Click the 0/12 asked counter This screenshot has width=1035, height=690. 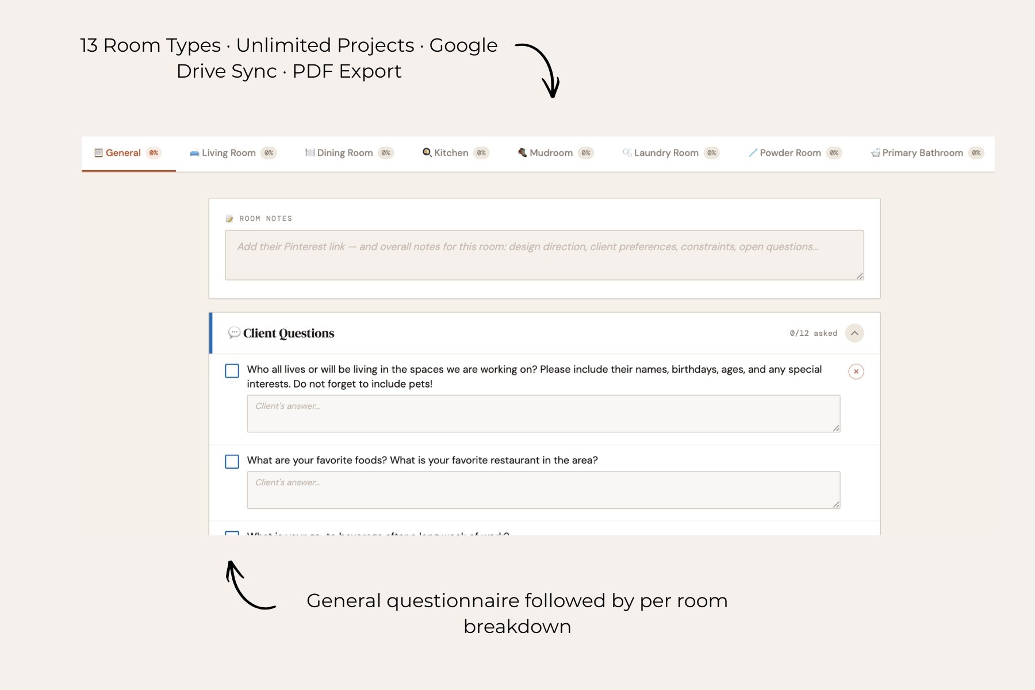pos(814,333)
